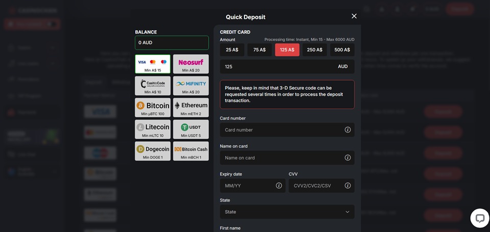Click the 0 AUD balance box
This screenshot has height=232, width=490.
[171, 43]
